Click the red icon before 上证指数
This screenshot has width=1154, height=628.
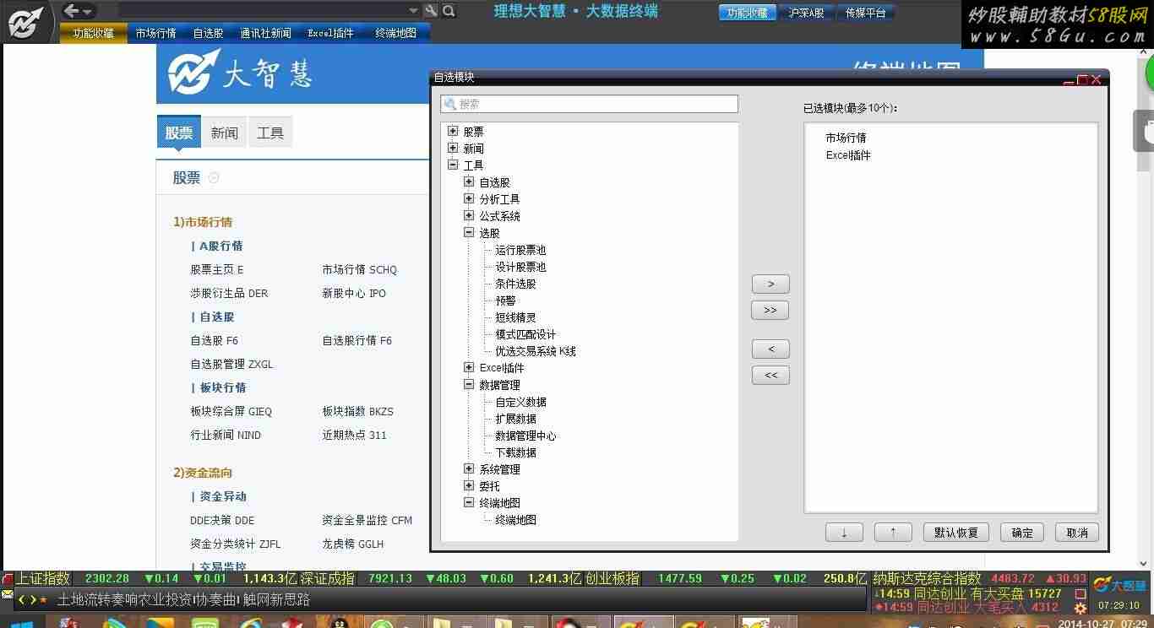[8, 579]
